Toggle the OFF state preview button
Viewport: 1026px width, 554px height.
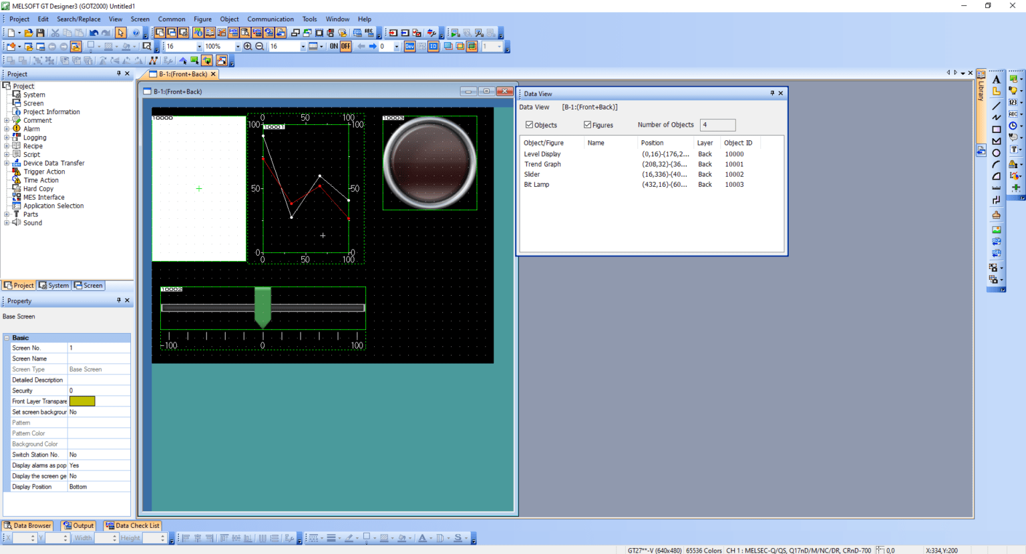347,46
